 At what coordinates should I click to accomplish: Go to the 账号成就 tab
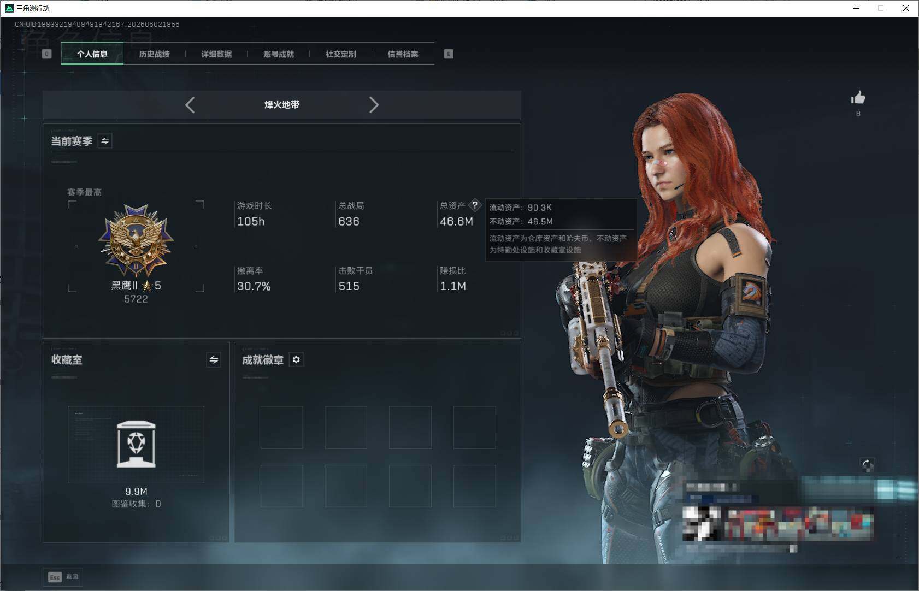click(279, 54)
